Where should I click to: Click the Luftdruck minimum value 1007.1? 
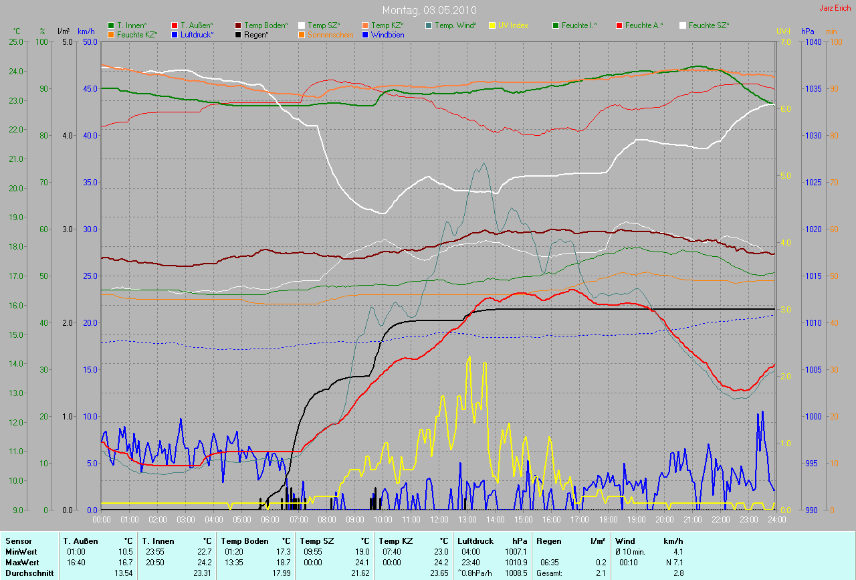point(516,551)
